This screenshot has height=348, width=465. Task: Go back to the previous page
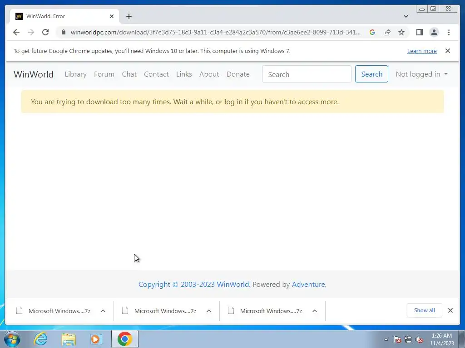point(16,32)
